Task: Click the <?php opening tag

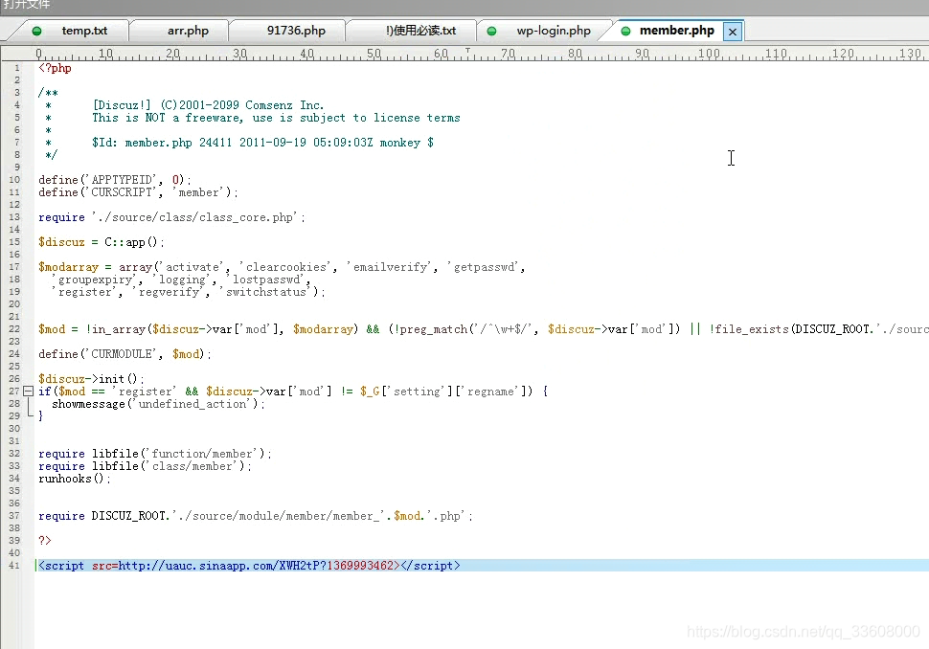Action: pyautogui.click(x=56, y=68)
